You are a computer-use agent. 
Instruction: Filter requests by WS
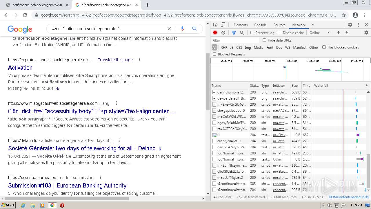coord(288,47)
